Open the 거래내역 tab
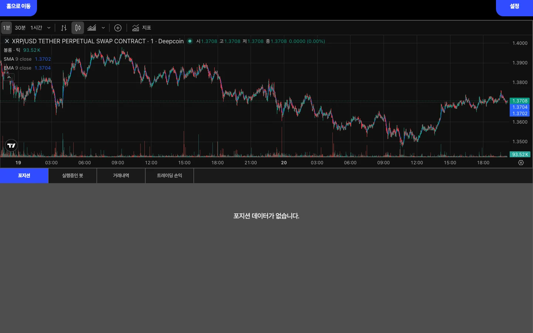 (121, 176)
